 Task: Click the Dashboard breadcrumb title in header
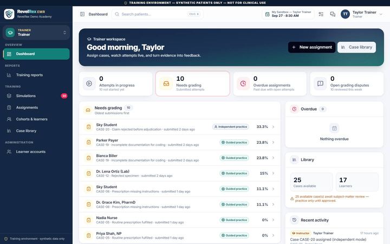[x=98, y=14]
